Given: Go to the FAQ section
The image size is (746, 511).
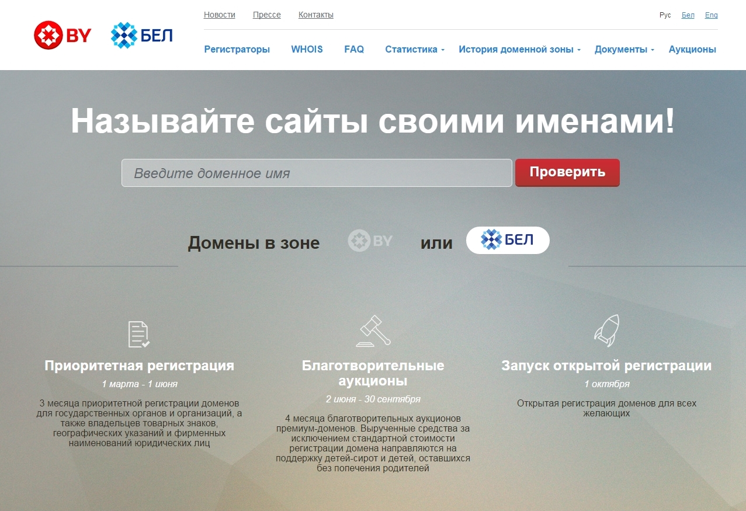Looking at the screenshot, I should [x=353, y=50].
